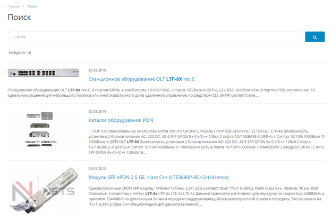Viewport: 332px width, 218px height.
Task: Click the blue magnifier search button
Action: coord(314,37)
